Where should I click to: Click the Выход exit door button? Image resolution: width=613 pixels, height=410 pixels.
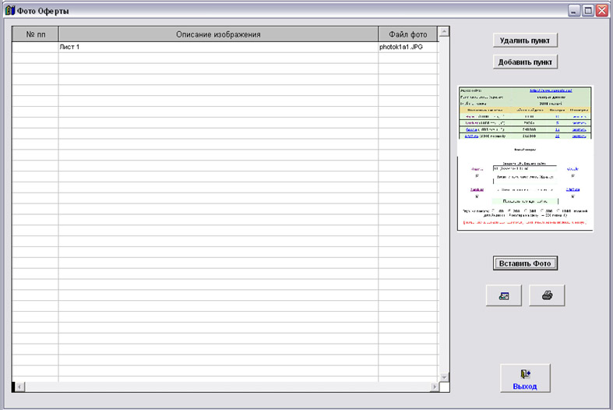pos(525,379)
